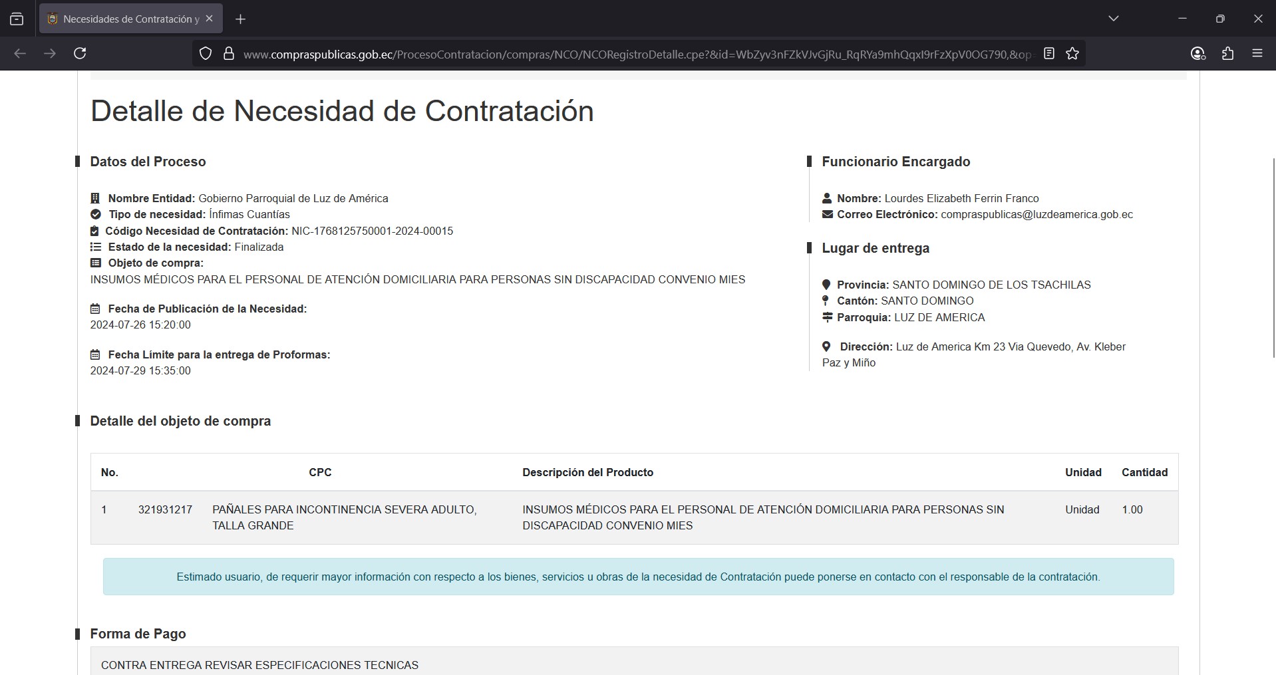1276x675 pixels.
Task: Click the Detalle de Necesidad de Contratación heading
Action: tap(342, 111)
